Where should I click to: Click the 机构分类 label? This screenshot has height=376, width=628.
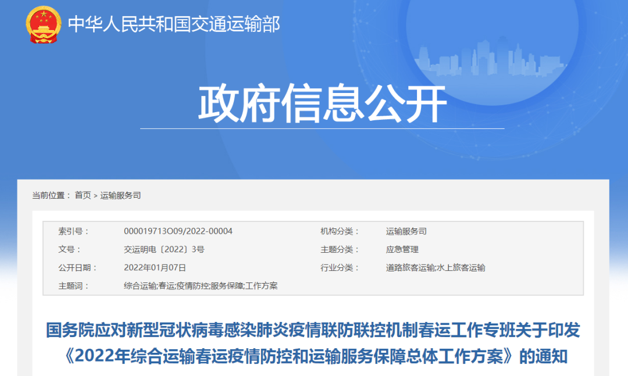pyautogui.click(x=340, y=231)
